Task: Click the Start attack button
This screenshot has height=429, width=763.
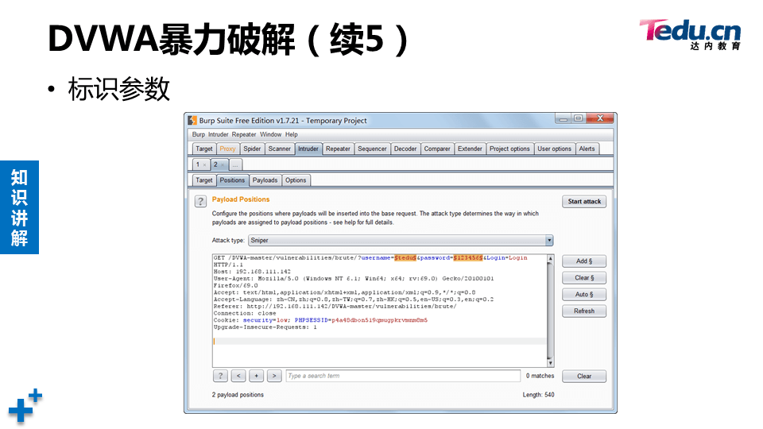Action: [x=584, y=201]
